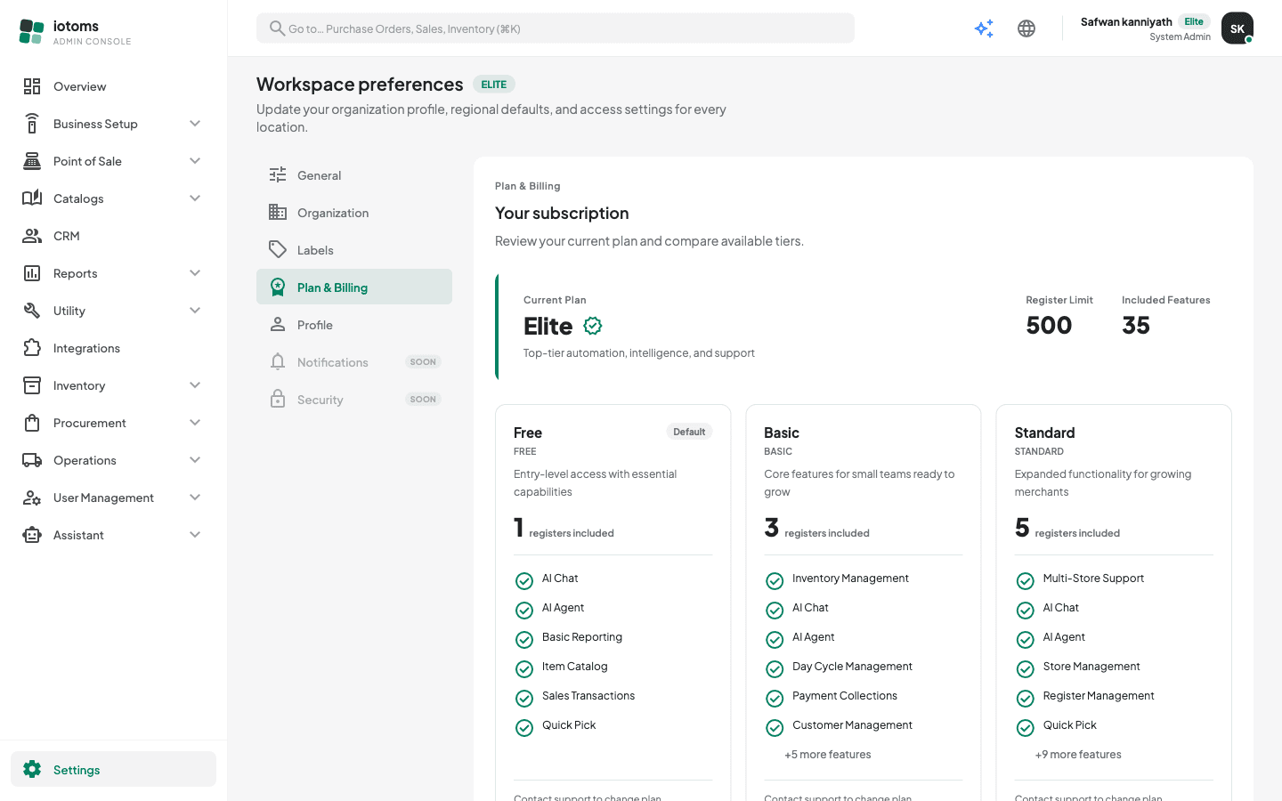Click the Overview dashboard icon
1282x801 pixels.
tap(32, 86)
